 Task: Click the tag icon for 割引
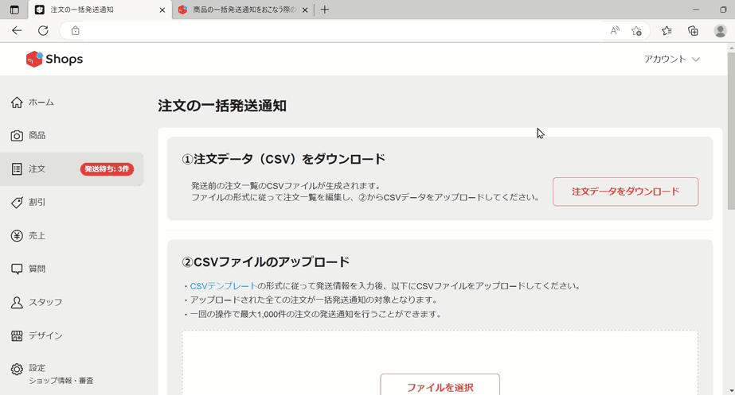17,203
